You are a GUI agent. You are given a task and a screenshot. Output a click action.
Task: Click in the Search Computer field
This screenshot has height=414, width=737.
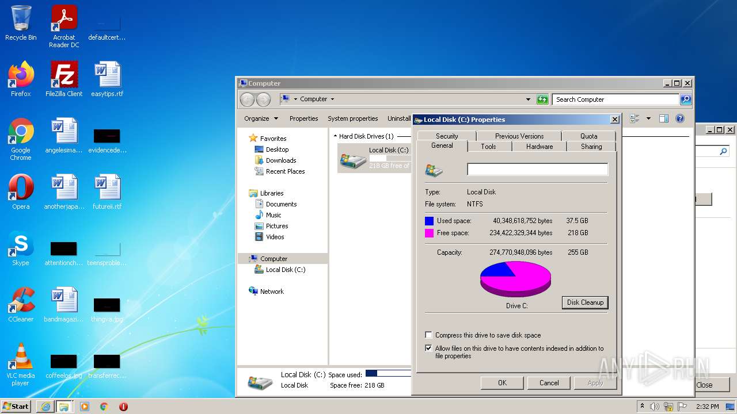coord(616,99)
